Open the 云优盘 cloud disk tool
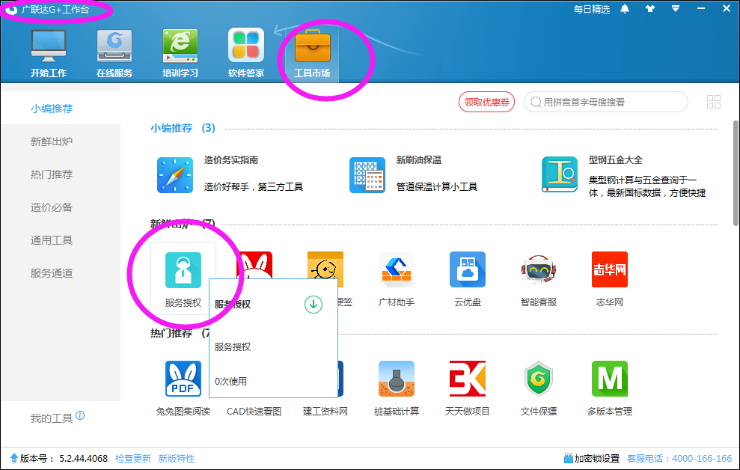Screen dimensions: 740x470 tap(468, 270)
